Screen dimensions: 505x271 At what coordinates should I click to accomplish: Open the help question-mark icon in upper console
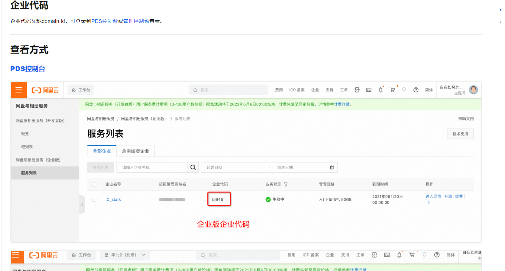(x=416, y=90)
